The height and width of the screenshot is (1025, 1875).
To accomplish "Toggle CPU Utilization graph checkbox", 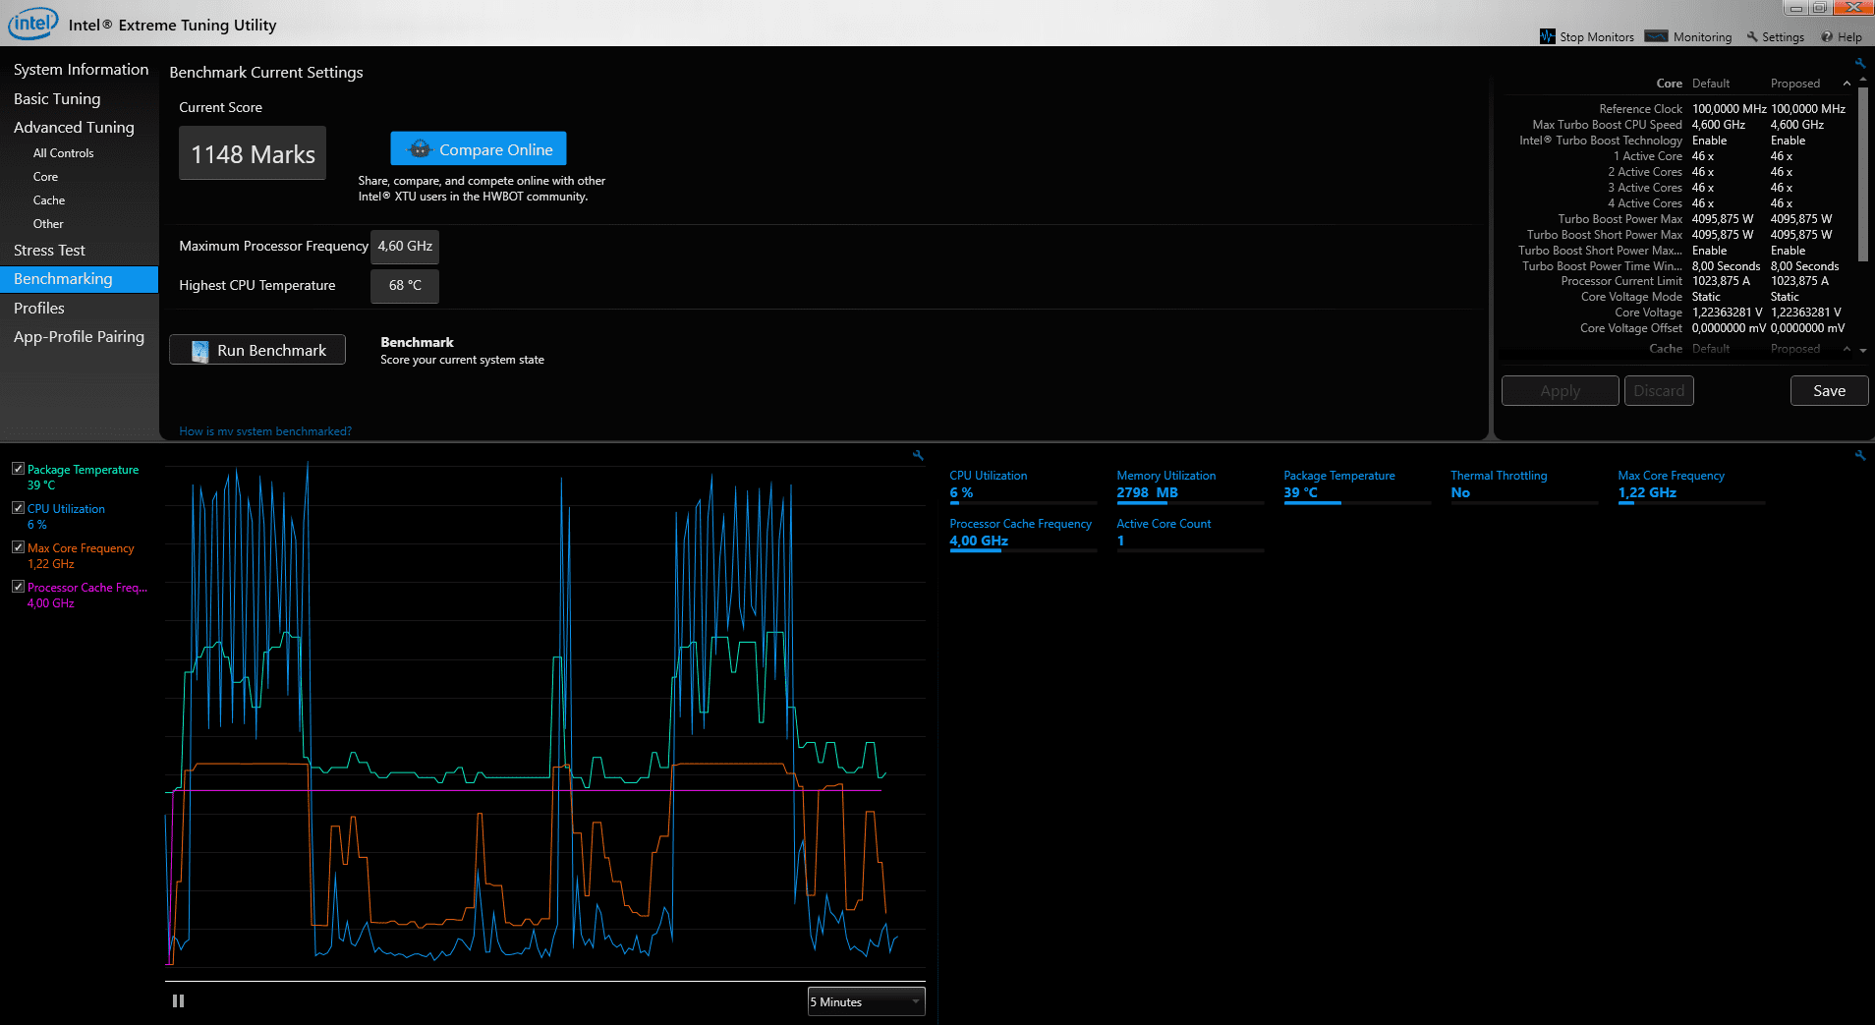I will 18,508.
